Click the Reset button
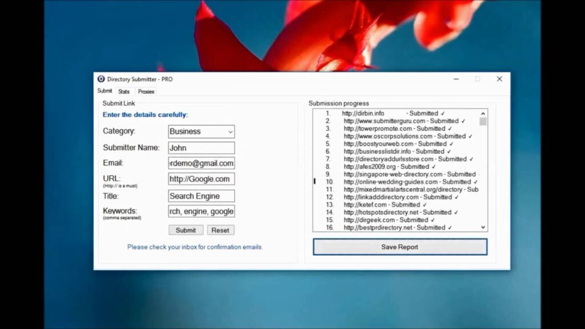The width and height of the screenshot is (585, 329). tap(221, 230)
